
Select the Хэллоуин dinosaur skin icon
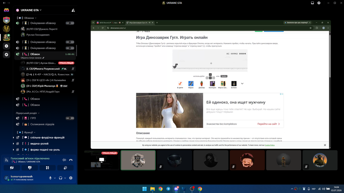tap(212, 84)
